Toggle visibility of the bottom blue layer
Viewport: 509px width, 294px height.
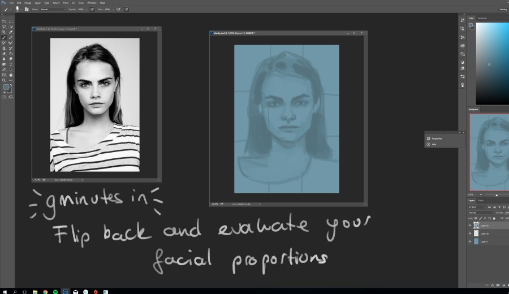point(470,241)
